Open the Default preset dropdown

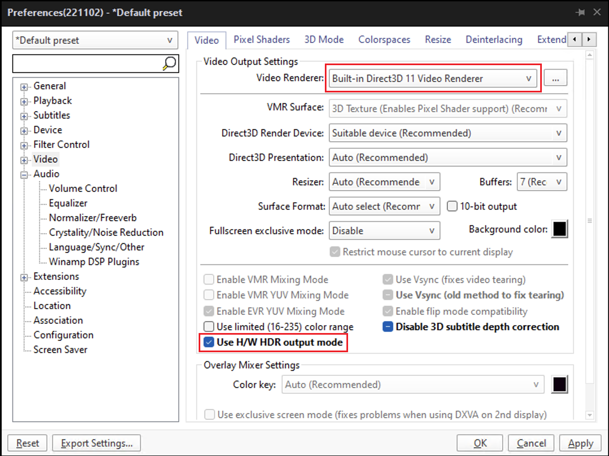coord(95,40)
